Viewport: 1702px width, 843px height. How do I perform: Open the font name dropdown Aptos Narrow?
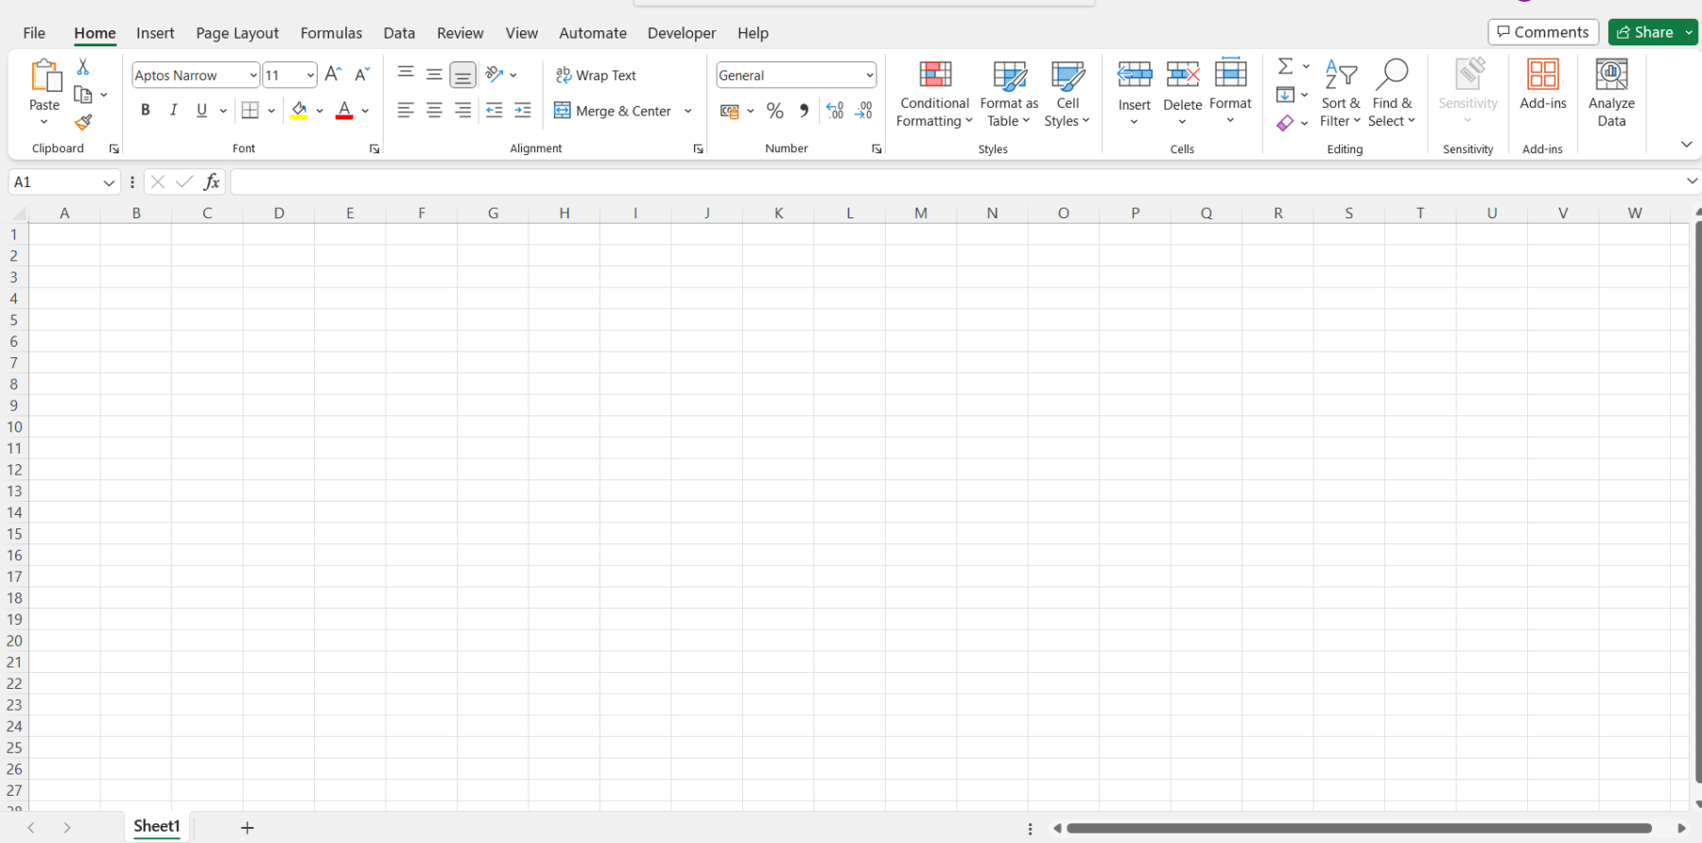[x=253, y=76]
